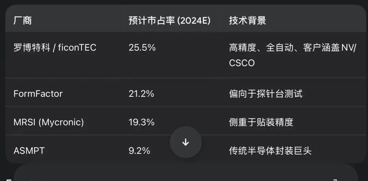The width and height of the screenshot is (368, 181).
Task: Click the ASMPT table row
Action: [186, 149]
